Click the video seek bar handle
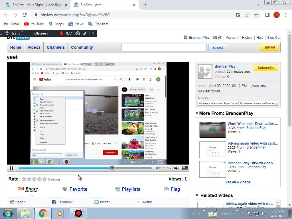The image size is (292, 219). coord(112,168)
